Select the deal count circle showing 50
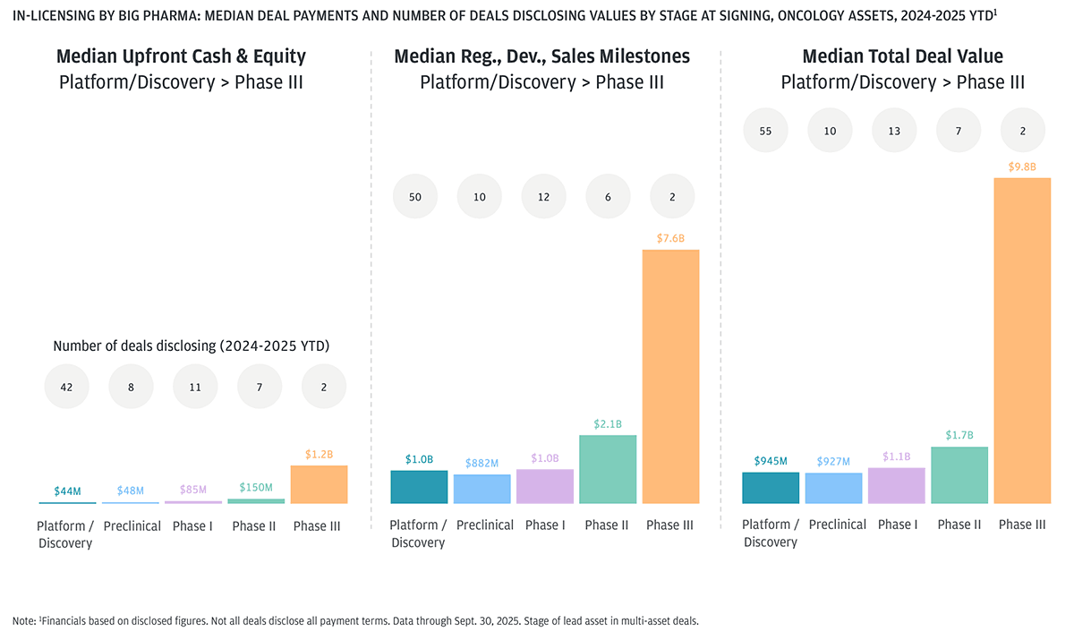The width and height of the screenshot is (1074, 640). (x=415, y=197)
